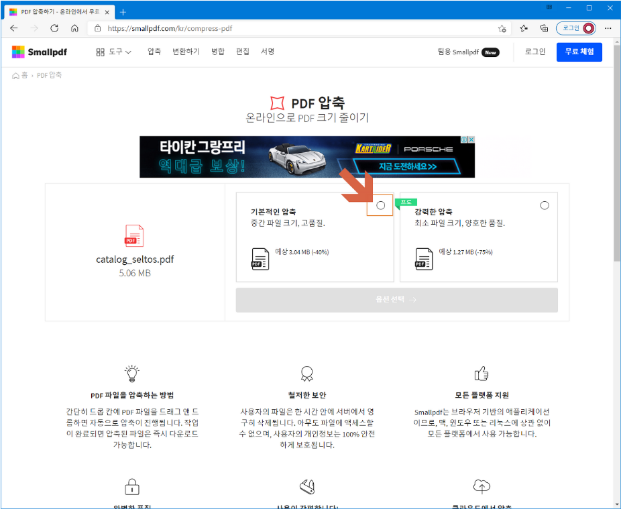This screenshot has height=509, width=621.
Task: Click the pocket knife icon in features
Action: pyautogui.click(x=307, y=487)
